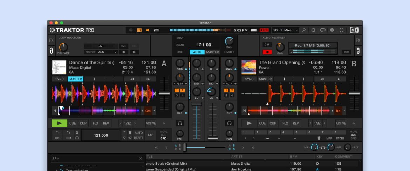410x171 pixels.
Task: Switch Deck B advanced panel to CUE
Action: pyautogui.click(x=354, y=135)
